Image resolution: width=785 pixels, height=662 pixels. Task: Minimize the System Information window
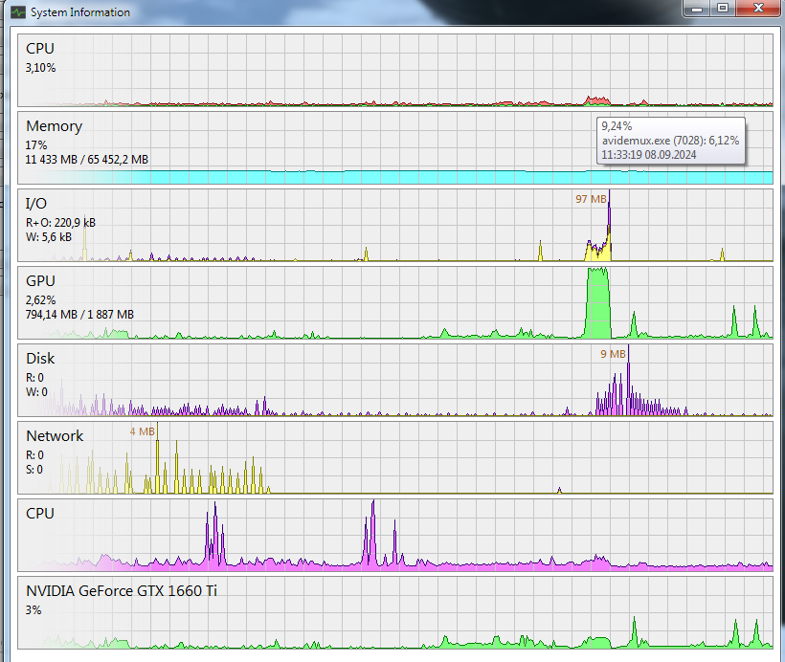(x=697, y=8)
